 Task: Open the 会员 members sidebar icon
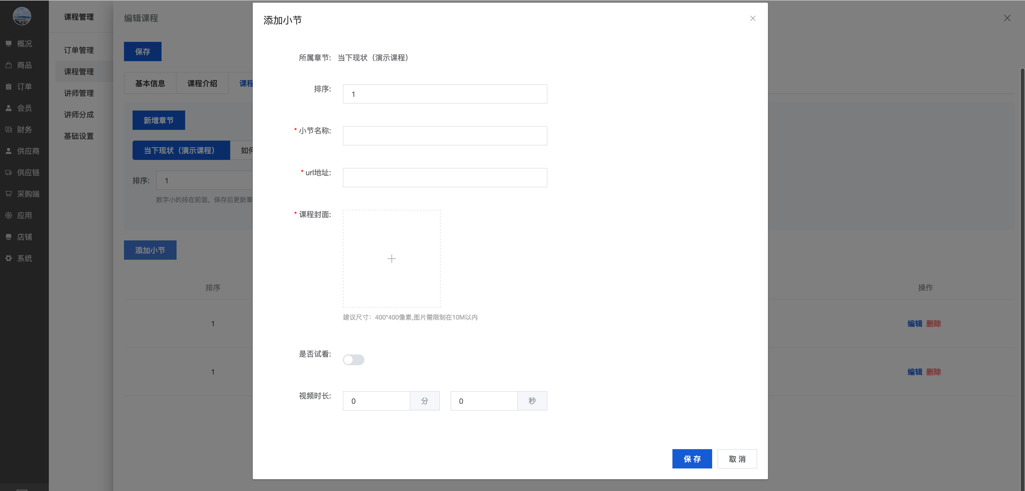point(8,108)
